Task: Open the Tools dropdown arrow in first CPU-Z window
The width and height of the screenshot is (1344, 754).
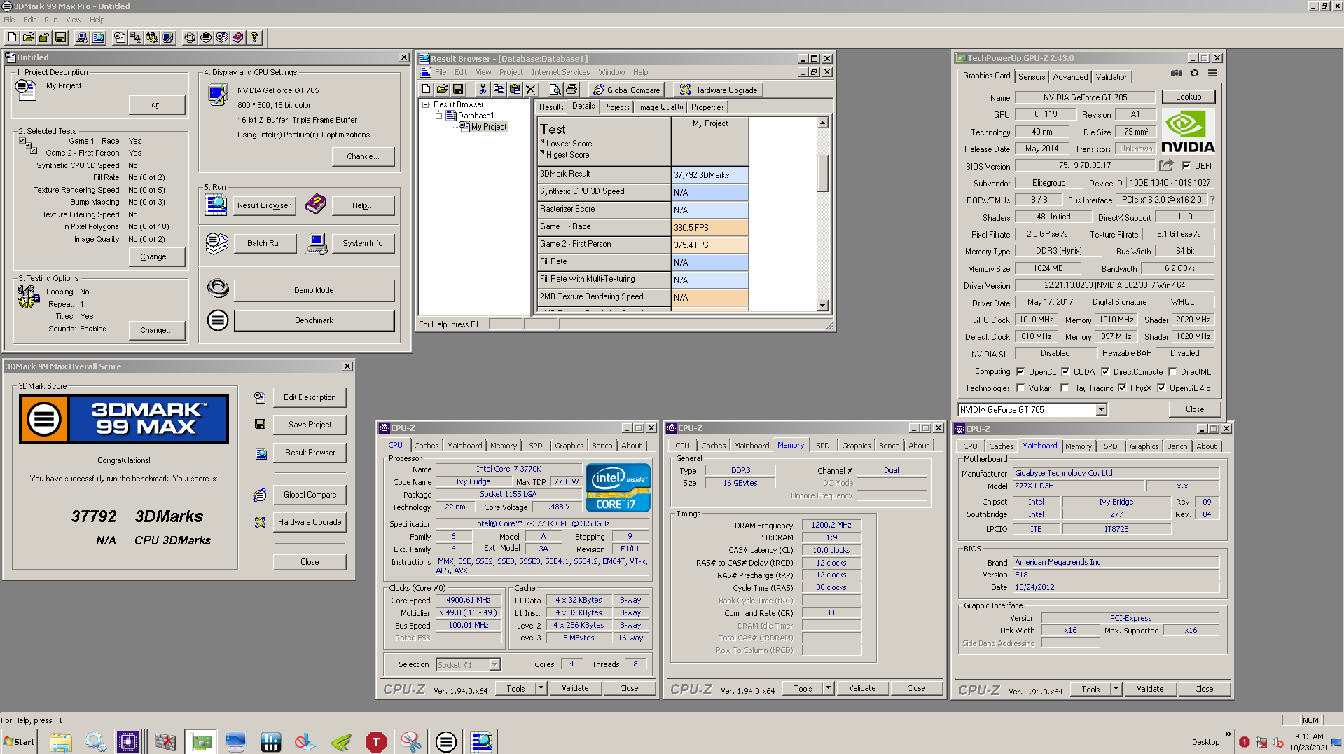Action: click(x=541, y=688)
